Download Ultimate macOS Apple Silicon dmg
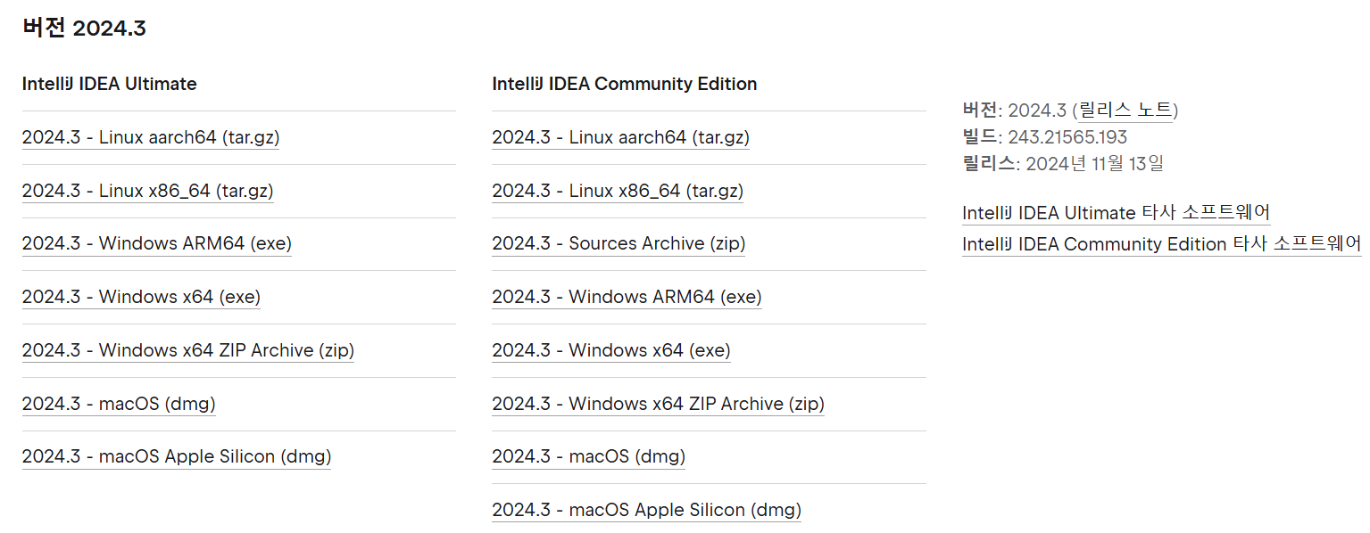 click(x=177, y=456)
